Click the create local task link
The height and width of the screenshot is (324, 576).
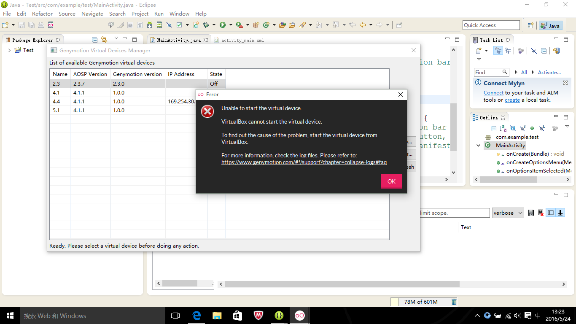512,100
